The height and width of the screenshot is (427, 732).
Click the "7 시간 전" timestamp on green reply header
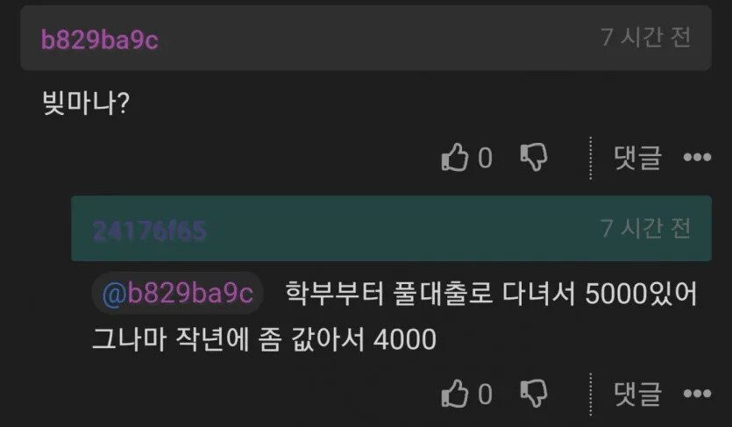tap(645, 228)
